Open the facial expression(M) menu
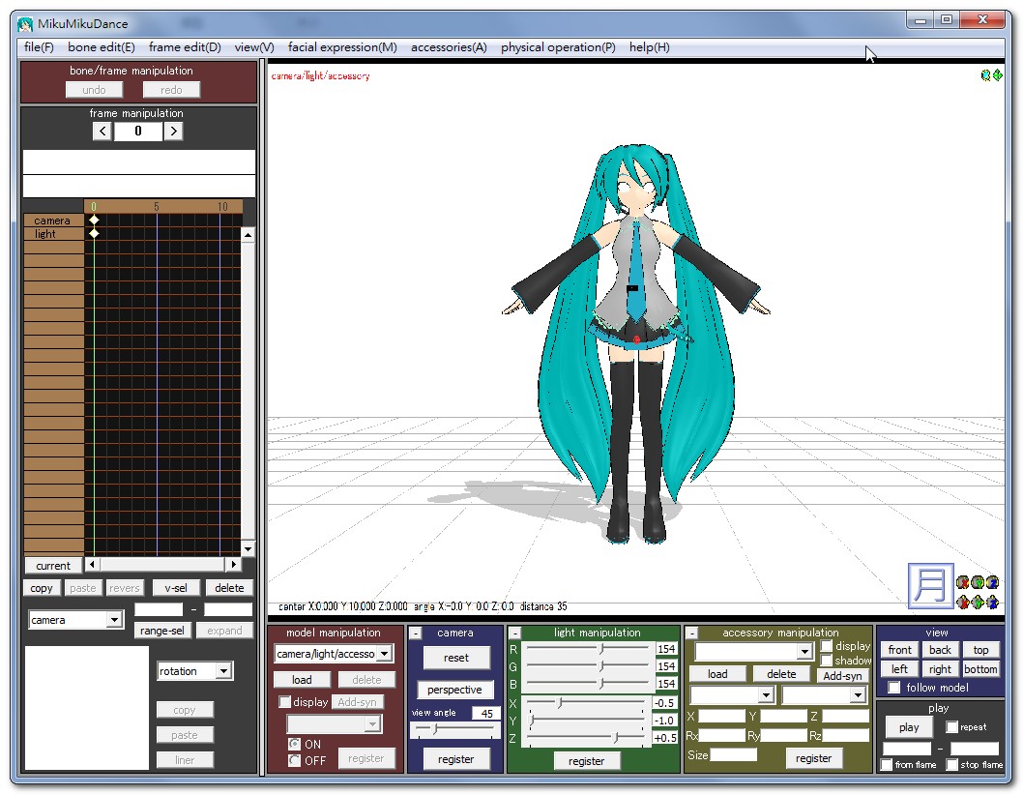 [x=342, y=47]
